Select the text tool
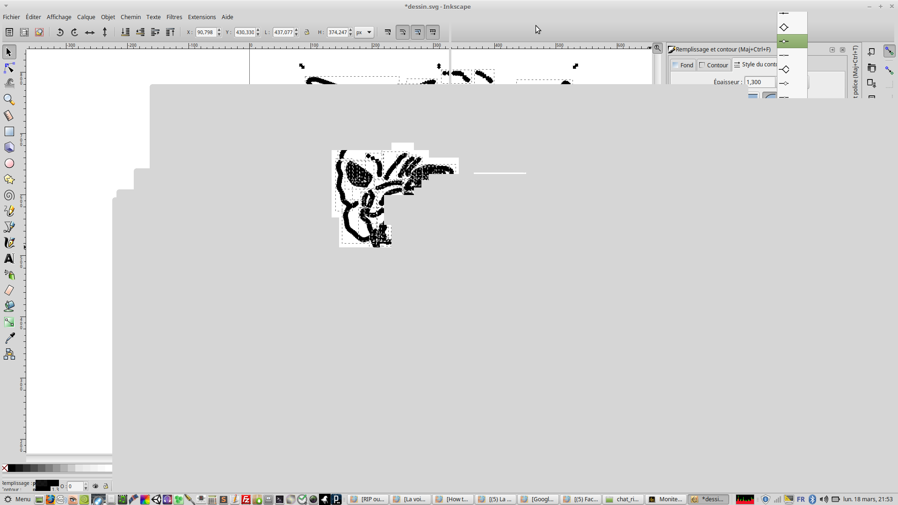This screenshot has height=505, width=898. pyautogui.click(x=9, y=259)
